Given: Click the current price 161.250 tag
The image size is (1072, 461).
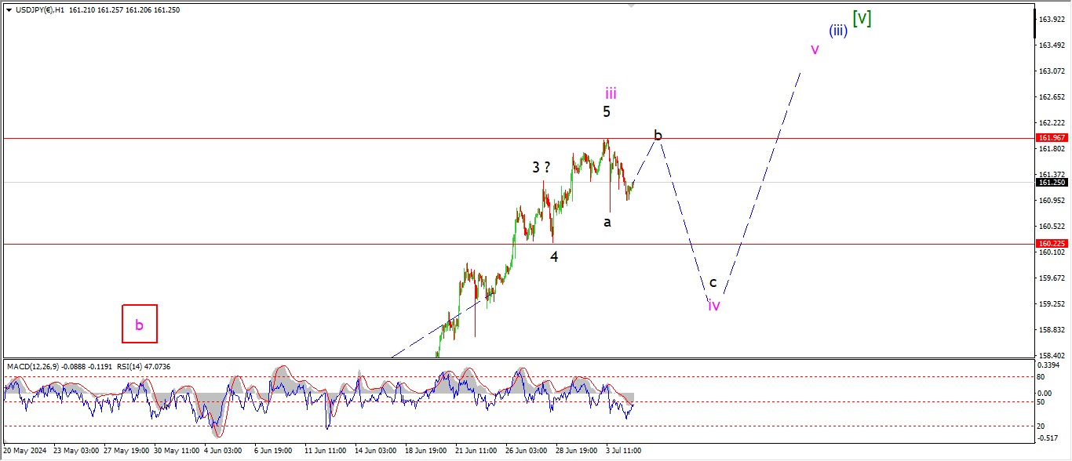Looking at the screenshot, I should (1050, 183).
